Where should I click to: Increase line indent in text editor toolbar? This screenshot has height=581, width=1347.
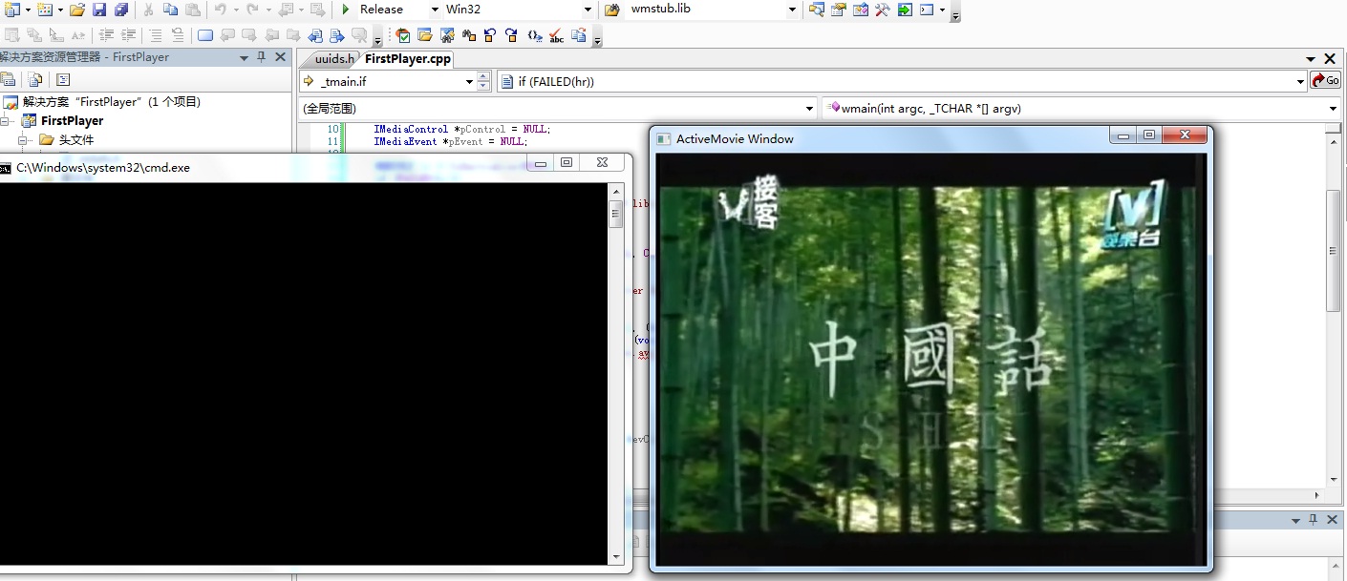click(x=128, y=36)
